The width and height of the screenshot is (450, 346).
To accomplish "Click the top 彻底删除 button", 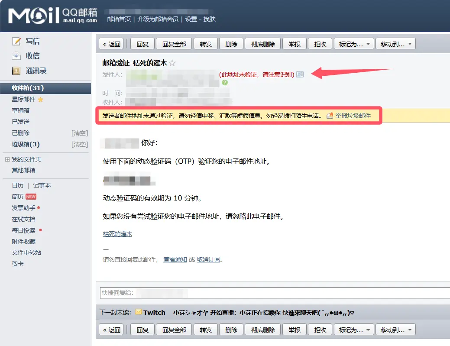I will [x=263, y=44].
